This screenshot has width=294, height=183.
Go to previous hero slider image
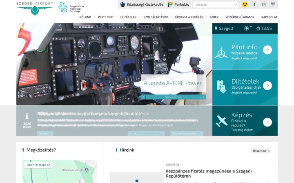point(143,97)
